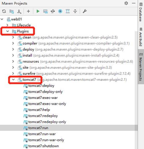Expand the compiler plugin node
This screenshot has height=149, width=144.
coord(13,43)
